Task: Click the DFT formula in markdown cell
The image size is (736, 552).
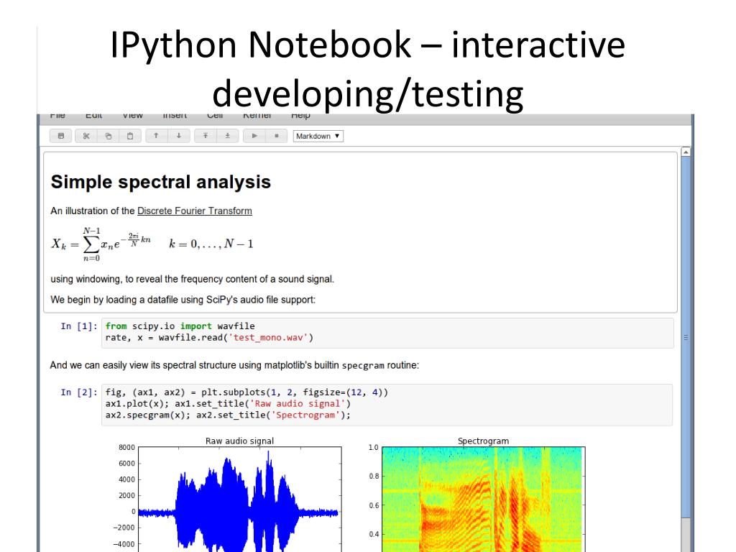Action: (152, 244)
